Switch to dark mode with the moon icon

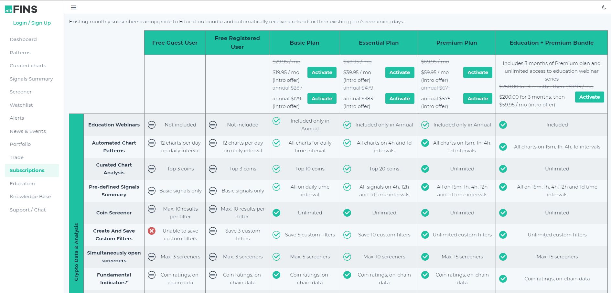coord(604,7)
